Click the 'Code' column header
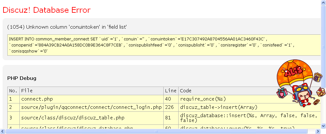326x134 pixels. pyautogui.click(x=186, y=91)
